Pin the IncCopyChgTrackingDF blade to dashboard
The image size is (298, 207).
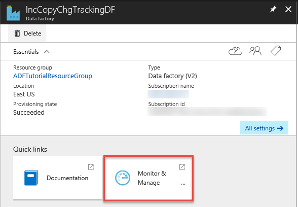point(273,9)
